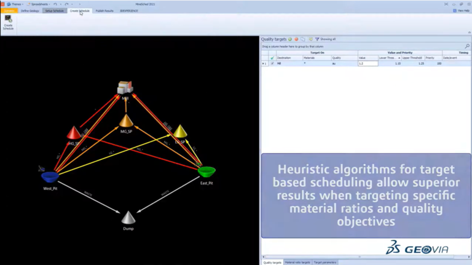Switch to Material ratio targets bottom tab

(297, 263)
